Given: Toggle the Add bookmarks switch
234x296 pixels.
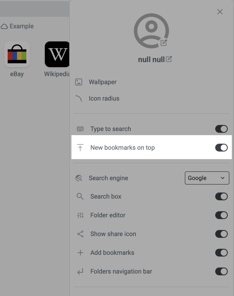Looking at the screenshot, I should [x=221, y=253].
